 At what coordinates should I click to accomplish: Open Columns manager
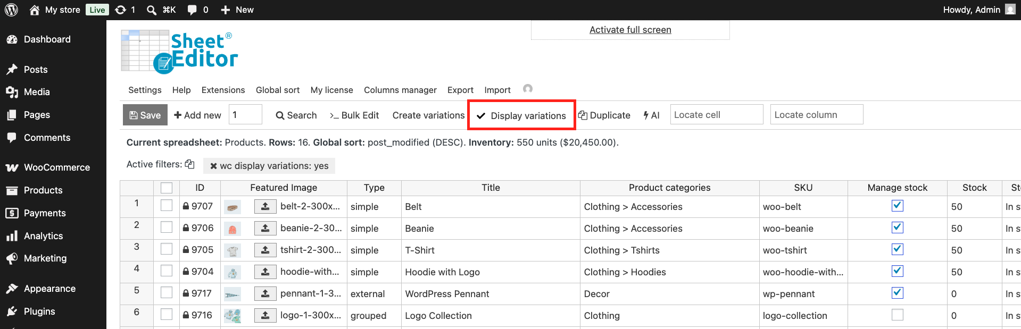click(400, 90)
